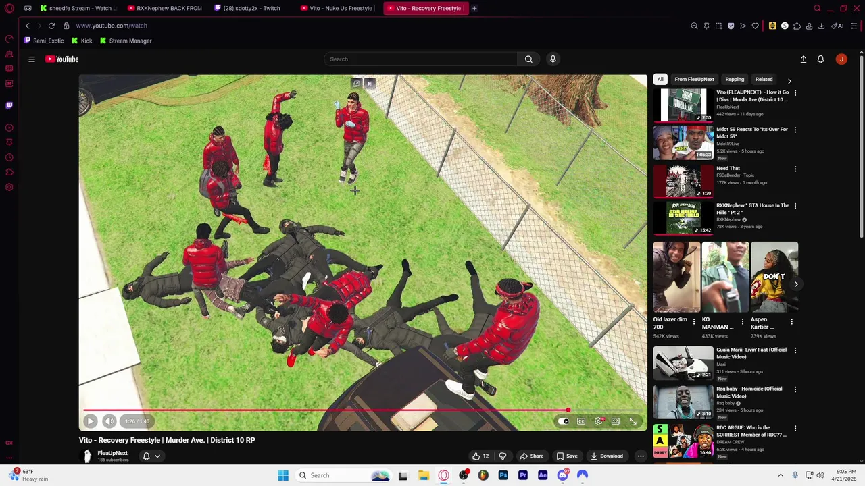Show next Shorts with the arrow
This screenshot has width=865, height=486.
click(x=796, y=284)
